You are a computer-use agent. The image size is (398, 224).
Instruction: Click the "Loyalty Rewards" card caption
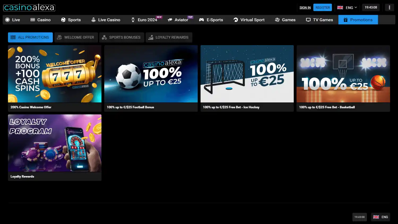coord(22,176)
